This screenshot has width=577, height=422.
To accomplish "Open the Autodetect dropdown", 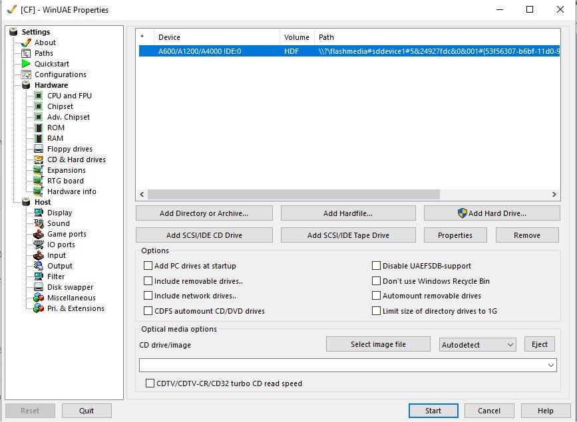I will 478,345.
